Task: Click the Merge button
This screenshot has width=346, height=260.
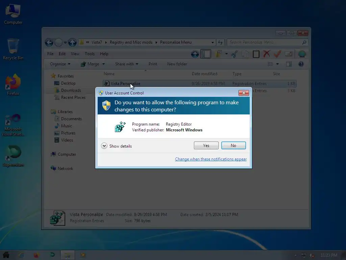Action: pyautogui.click(x=90, y=64)
